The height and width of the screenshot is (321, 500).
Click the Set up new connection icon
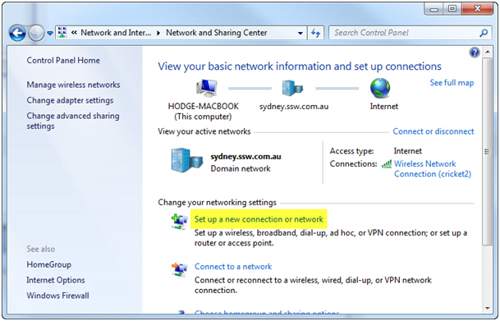click(179, 221)
